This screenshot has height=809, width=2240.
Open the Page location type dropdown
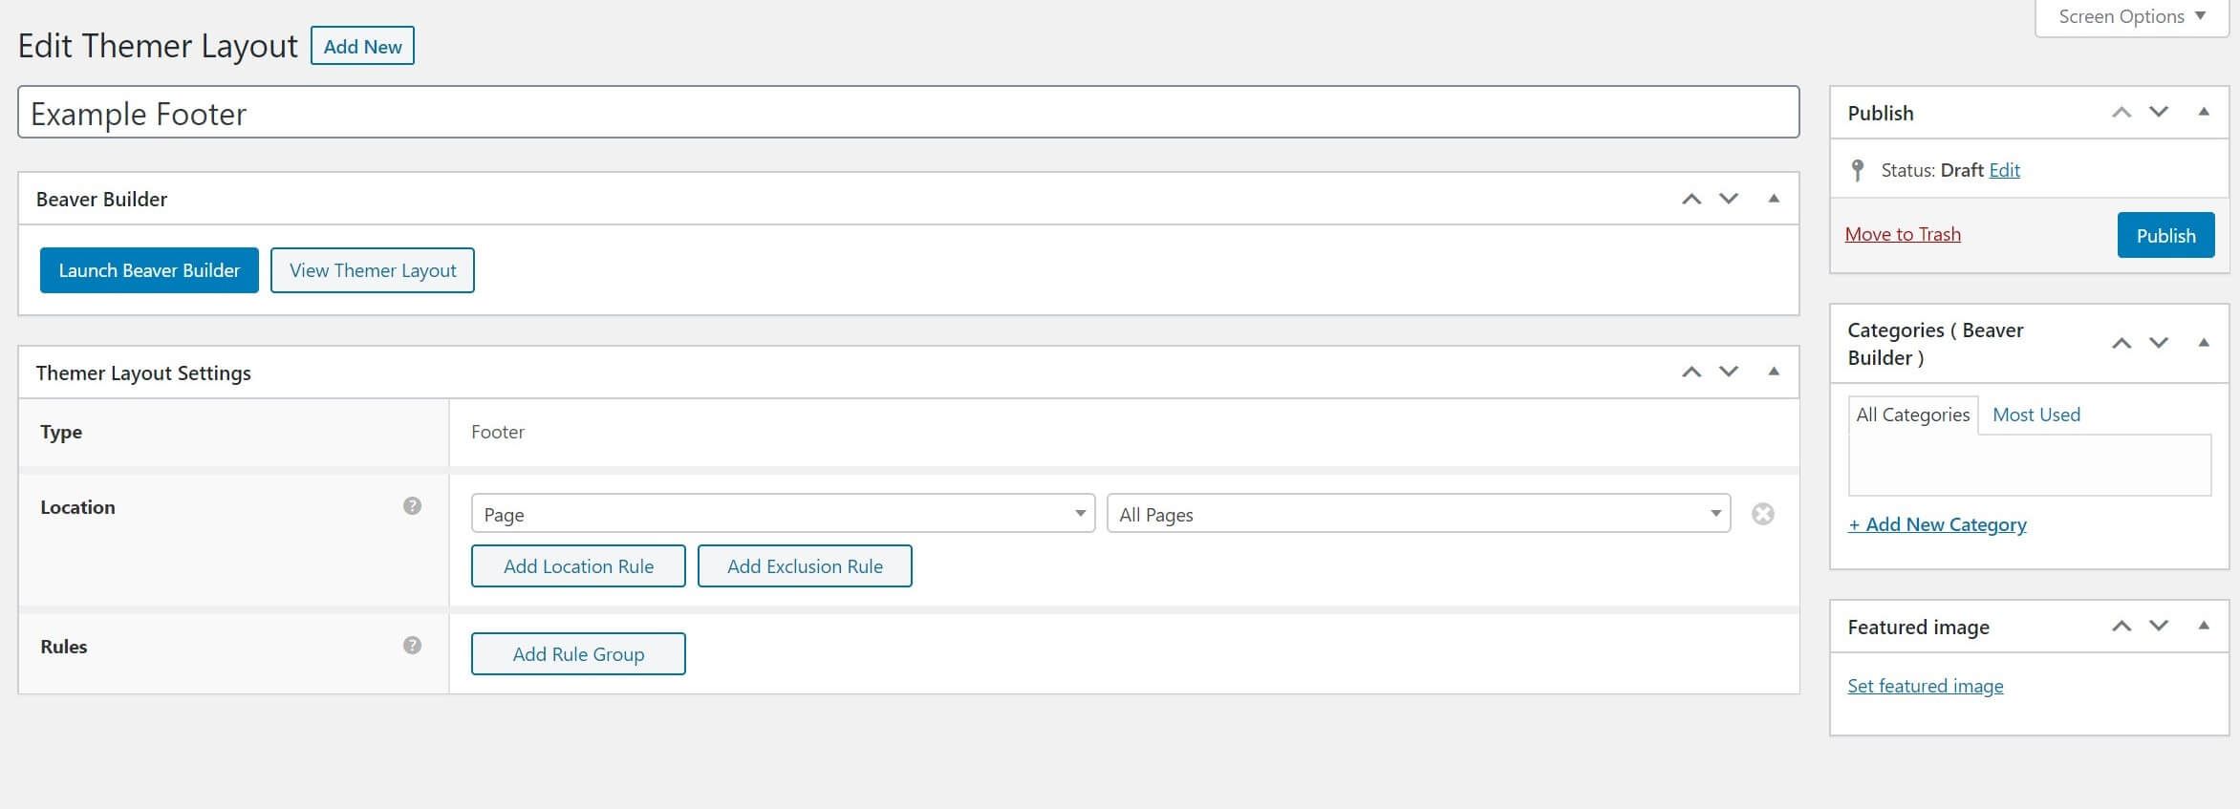(783, 514)
